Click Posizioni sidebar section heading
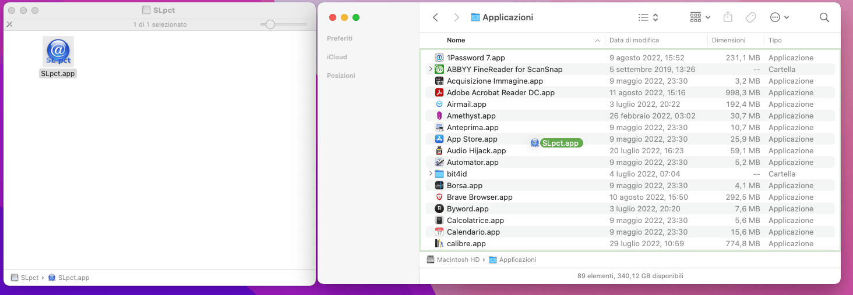The height and width of the screenshot is (295, 853). pos(341,75)
